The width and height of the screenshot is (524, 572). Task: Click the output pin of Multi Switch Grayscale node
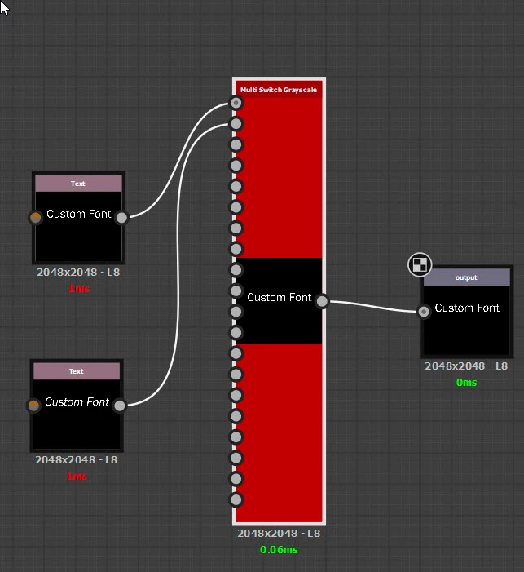322,301
